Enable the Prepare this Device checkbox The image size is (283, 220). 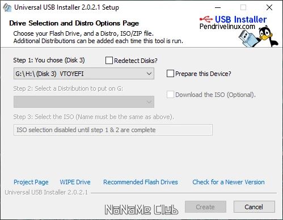[x=170, y=74]
